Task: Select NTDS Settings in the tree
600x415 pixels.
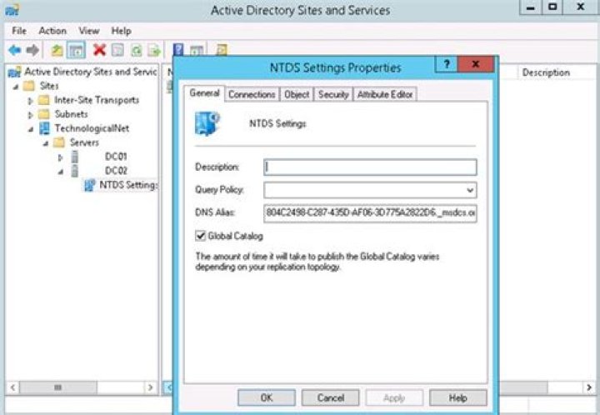Action: coord(127,185)
